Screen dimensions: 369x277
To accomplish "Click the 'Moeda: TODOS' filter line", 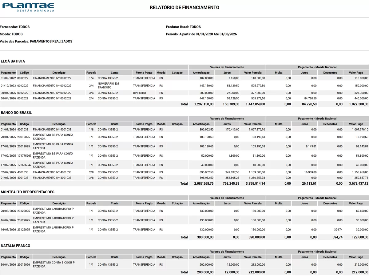I will (11, 34).
